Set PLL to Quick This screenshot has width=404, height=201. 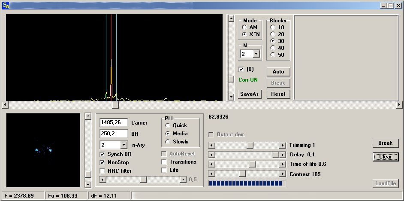[168, 125]
